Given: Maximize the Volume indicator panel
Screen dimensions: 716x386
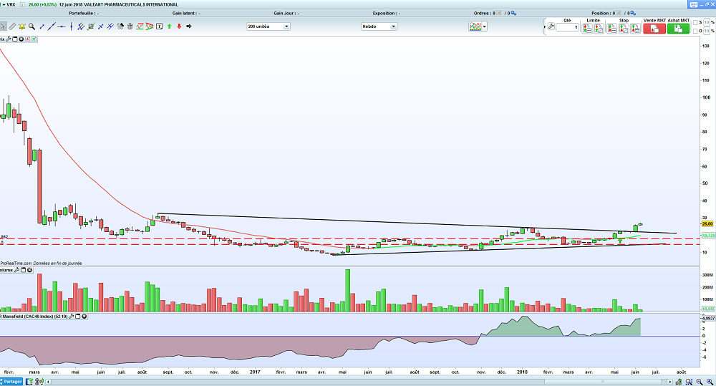Looking at the screenshot, I should click(24, 270).
